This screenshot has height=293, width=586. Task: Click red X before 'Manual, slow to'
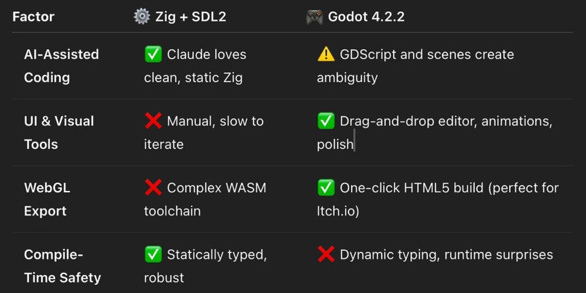click(153, 121)
